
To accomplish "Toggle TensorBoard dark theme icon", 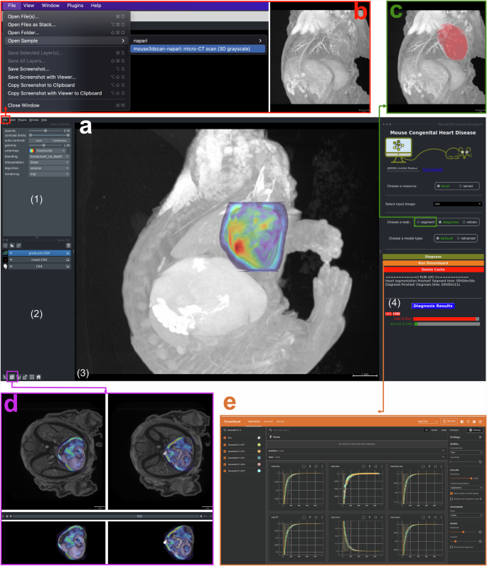I will coord(462,421).
